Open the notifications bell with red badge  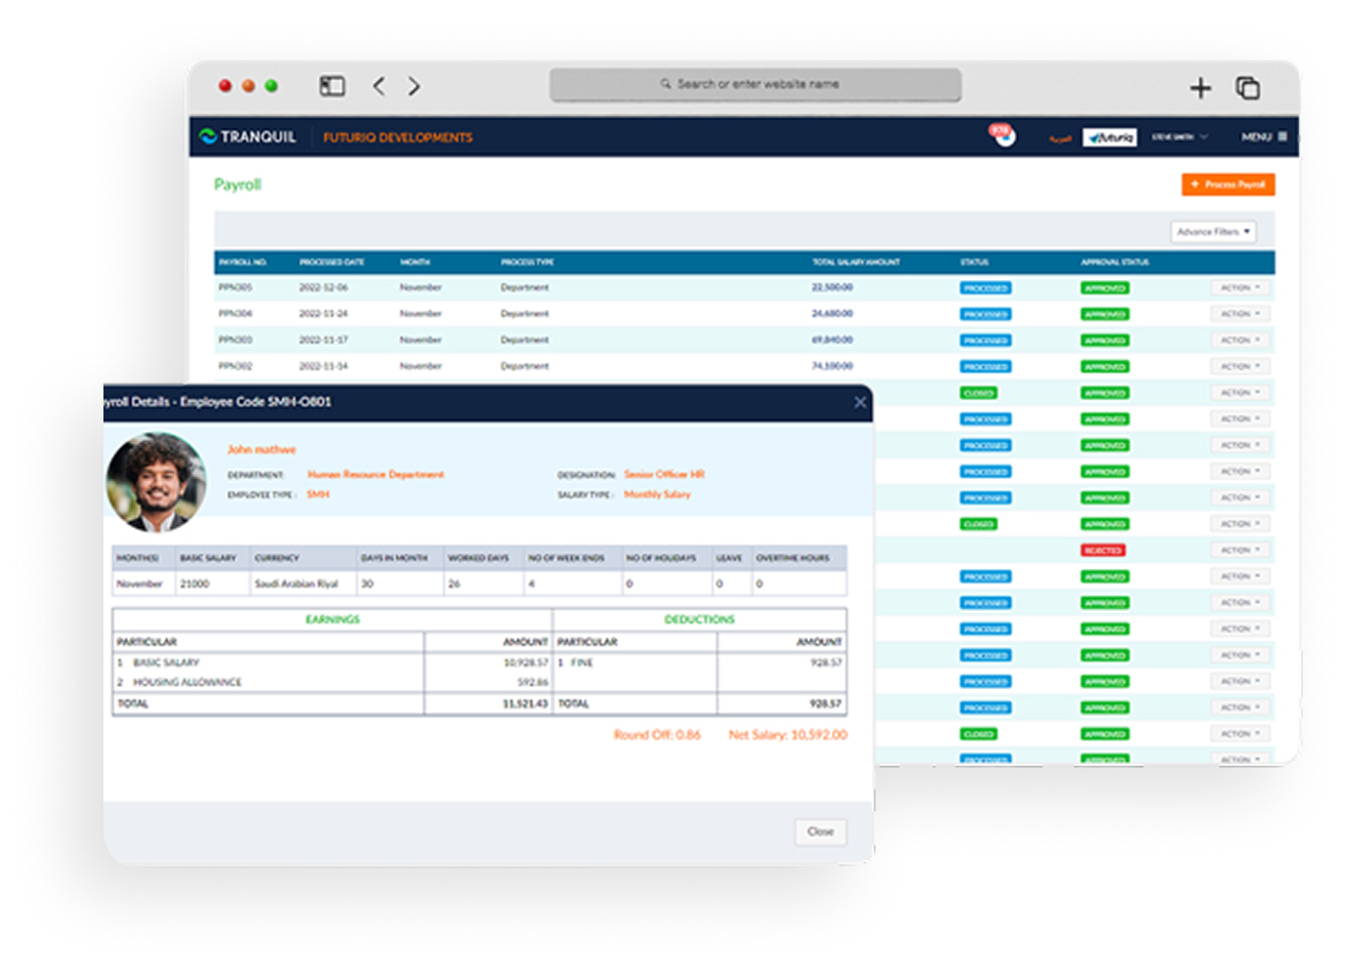(x=1002, y=136)
